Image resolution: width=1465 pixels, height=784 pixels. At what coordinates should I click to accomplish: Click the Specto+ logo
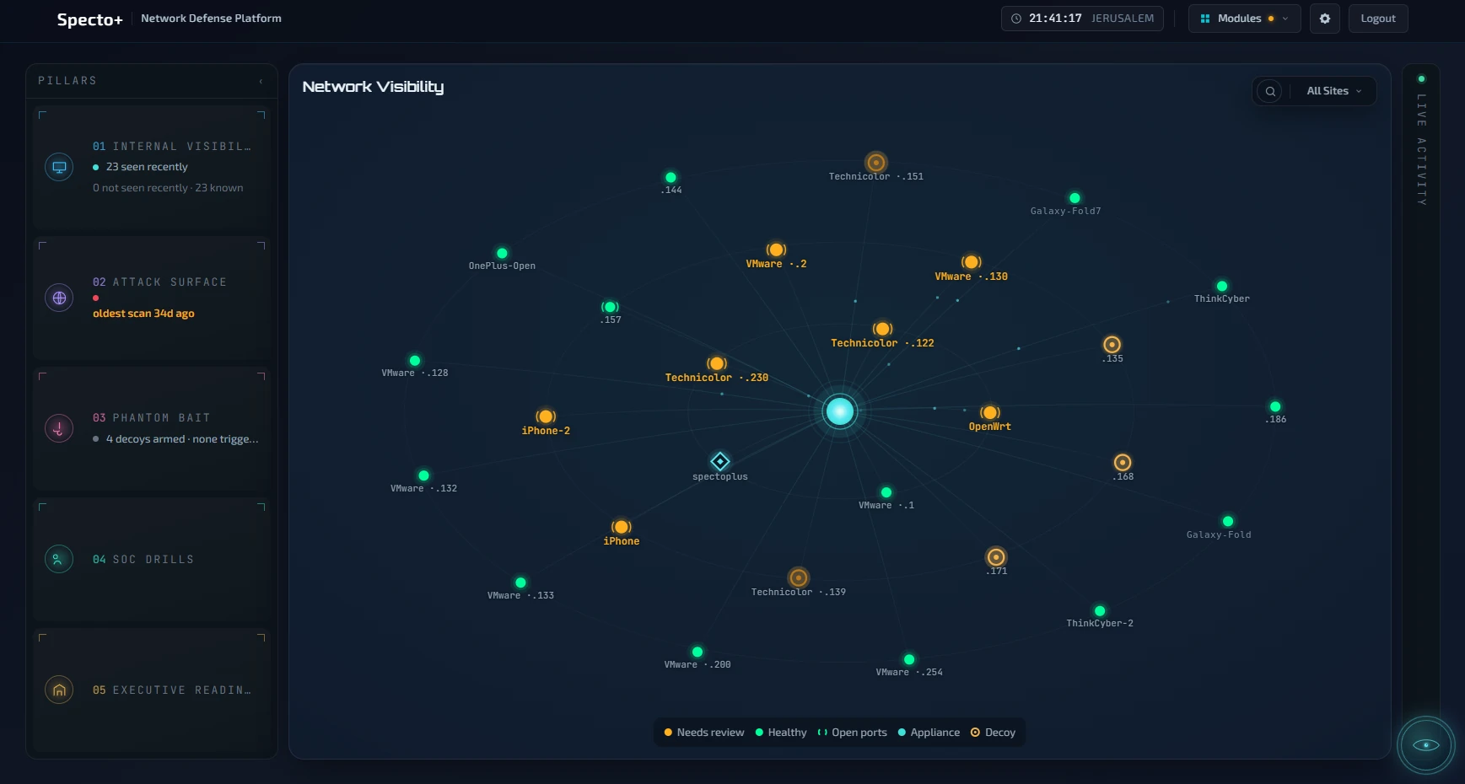(x=89, y=19)
